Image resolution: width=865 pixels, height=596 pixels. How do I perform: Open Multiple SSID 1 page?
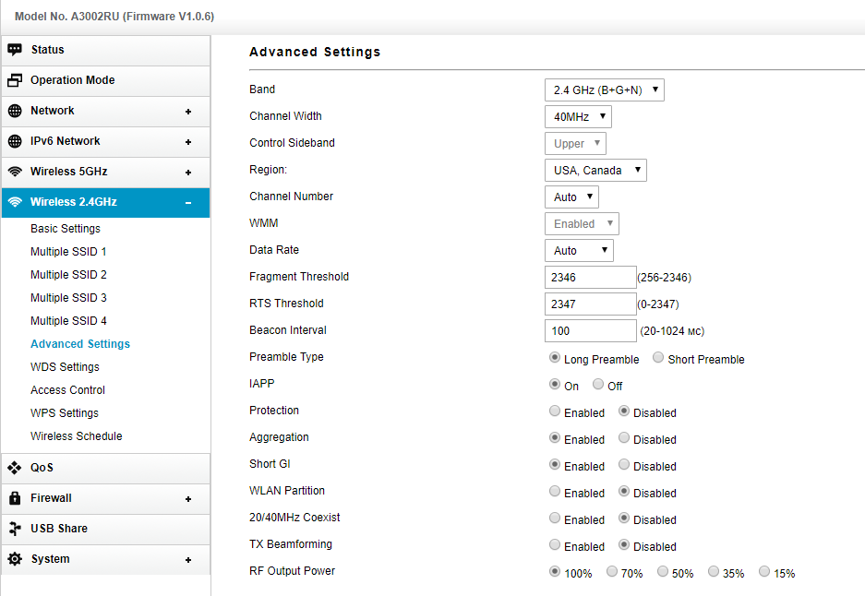coord(68,252)
